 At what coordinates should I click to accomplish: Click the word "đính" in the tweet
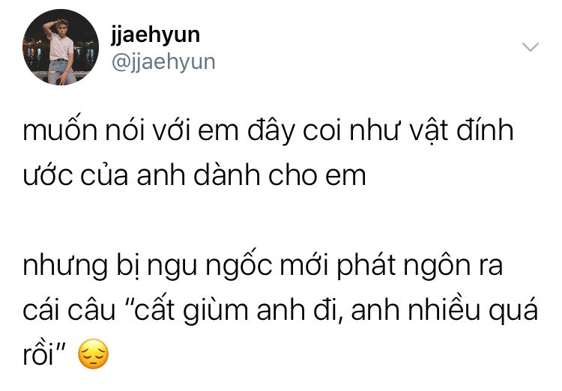click(x=486, y=130)
